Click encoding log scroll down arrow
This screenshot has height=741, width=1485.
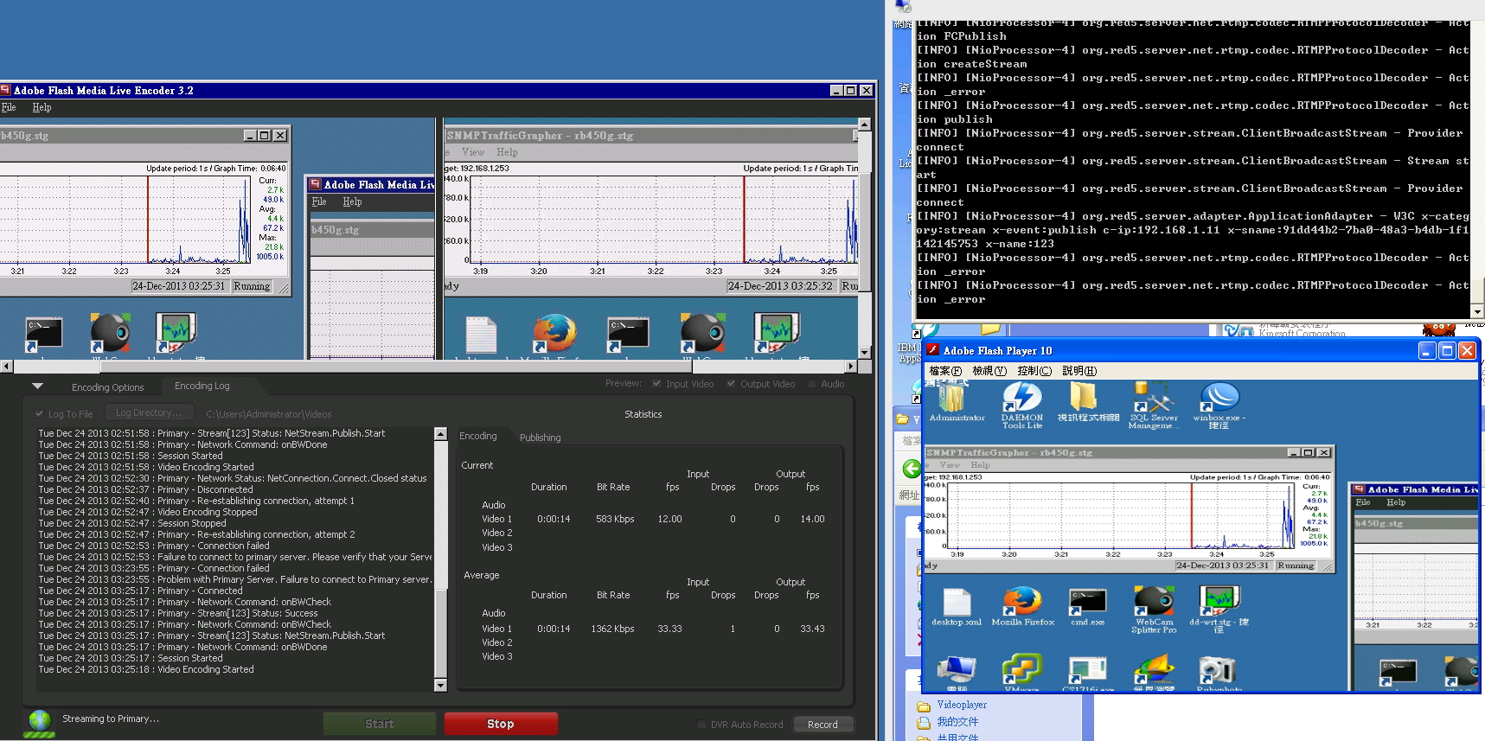tap(440, 686)
